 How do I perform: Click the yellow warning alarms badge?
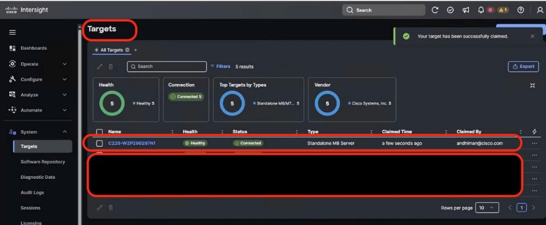(x=503, y=10)
